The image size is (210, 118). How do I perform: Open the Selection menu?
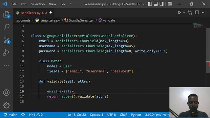click(x=38, y=4)
